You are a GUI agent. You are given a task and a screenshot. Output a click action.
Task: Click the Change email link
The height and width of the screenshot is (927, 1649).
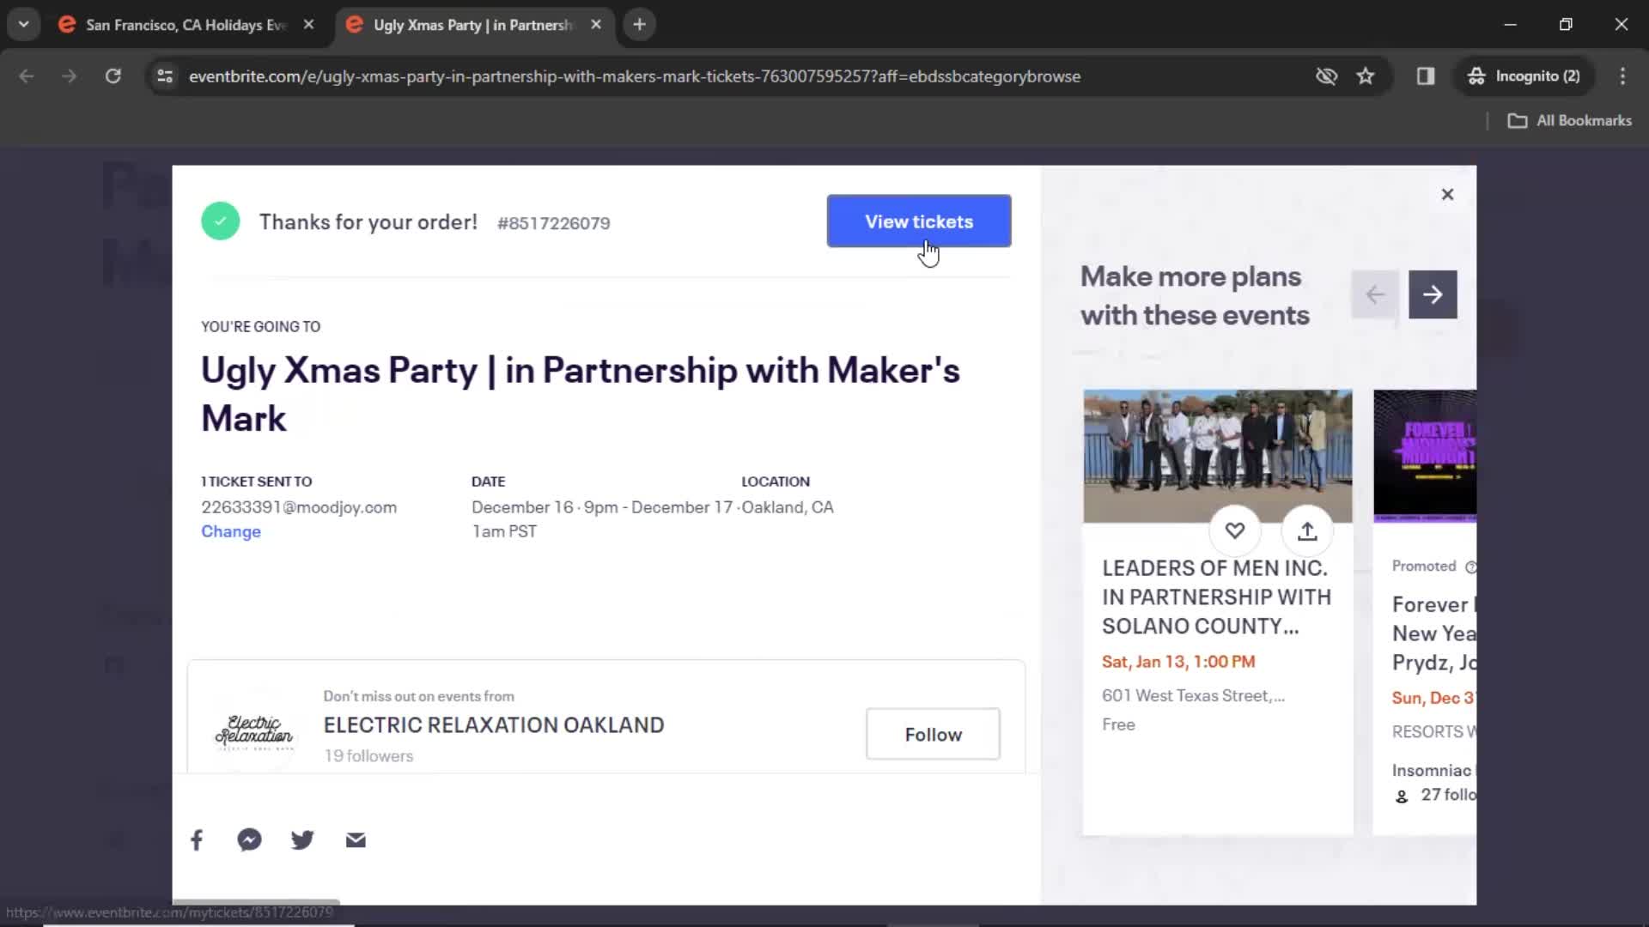pos(231,530)
